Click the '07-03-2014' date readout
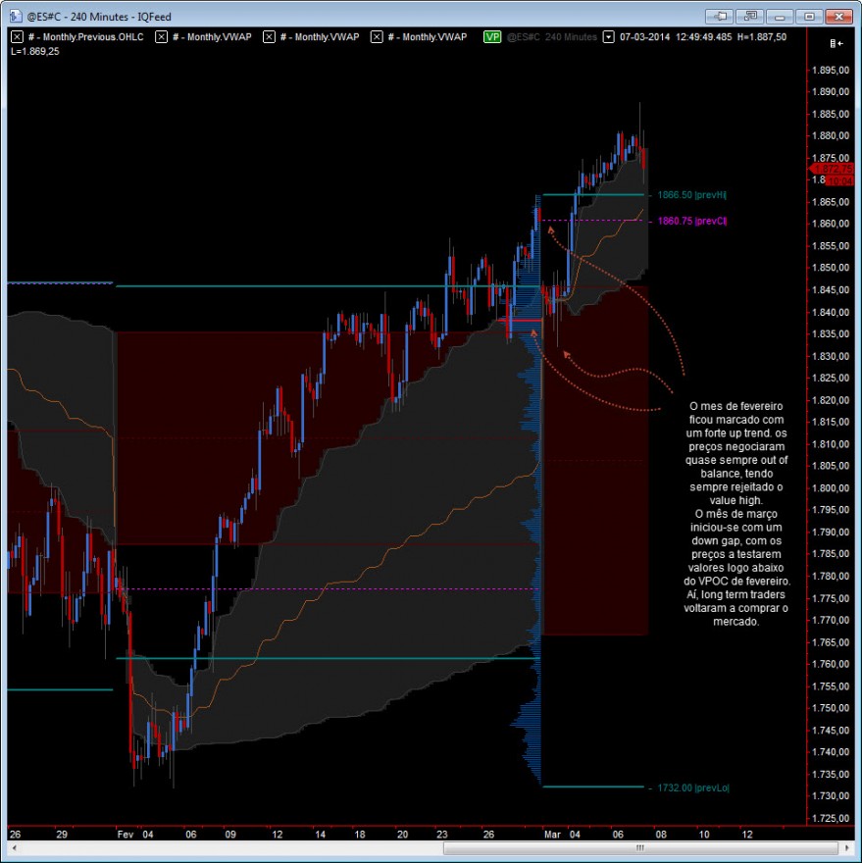862x863 pixels. (644, 37)
